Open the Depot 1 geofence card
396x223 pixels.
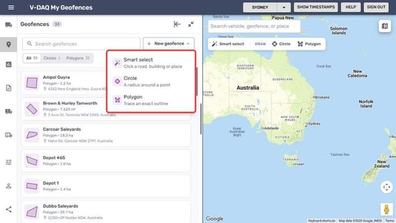106,186
